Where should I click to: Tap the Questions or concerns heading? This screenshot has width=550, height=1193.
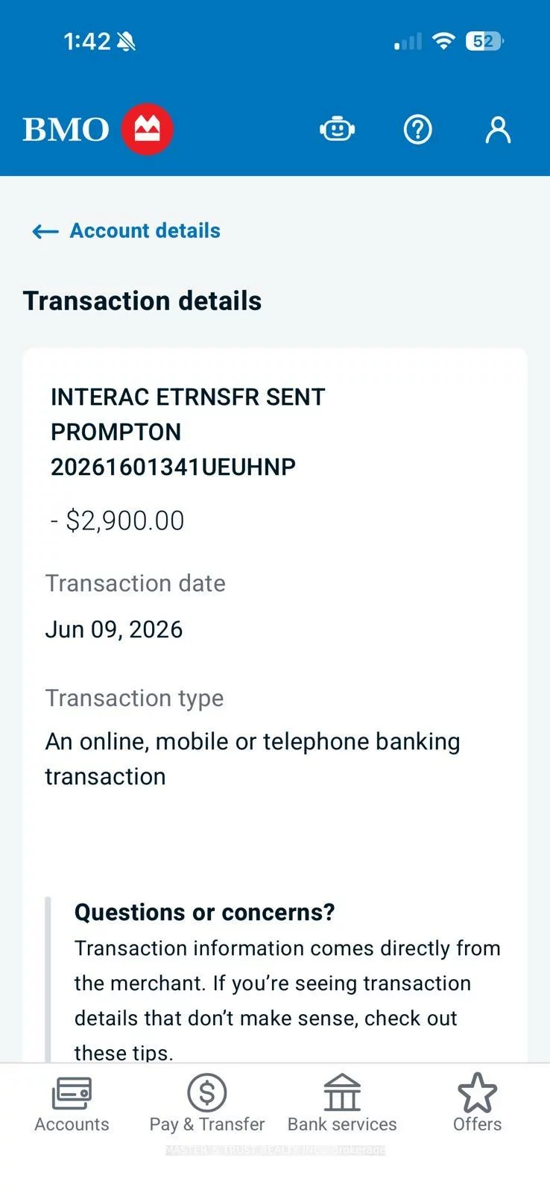tap(205, 912)
